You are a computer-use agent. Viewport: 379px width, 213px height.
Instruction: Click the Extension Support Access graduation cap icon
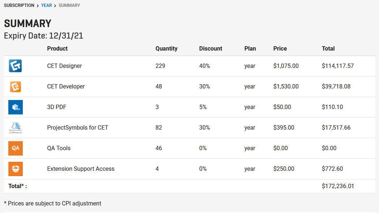(15, 169)
